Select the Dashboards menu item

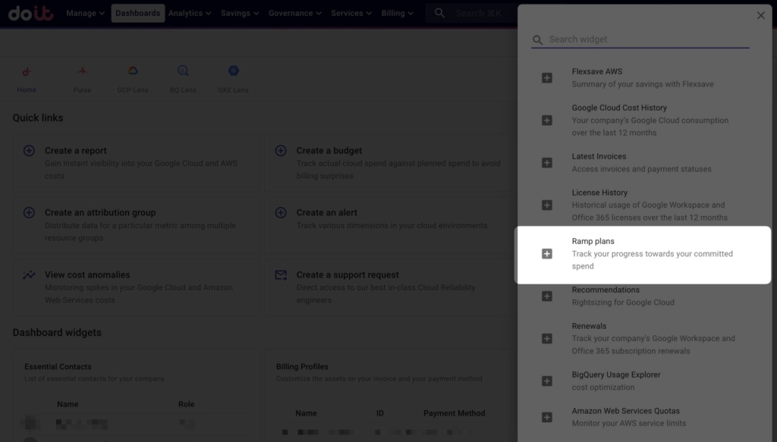click(x=138, y=13)
